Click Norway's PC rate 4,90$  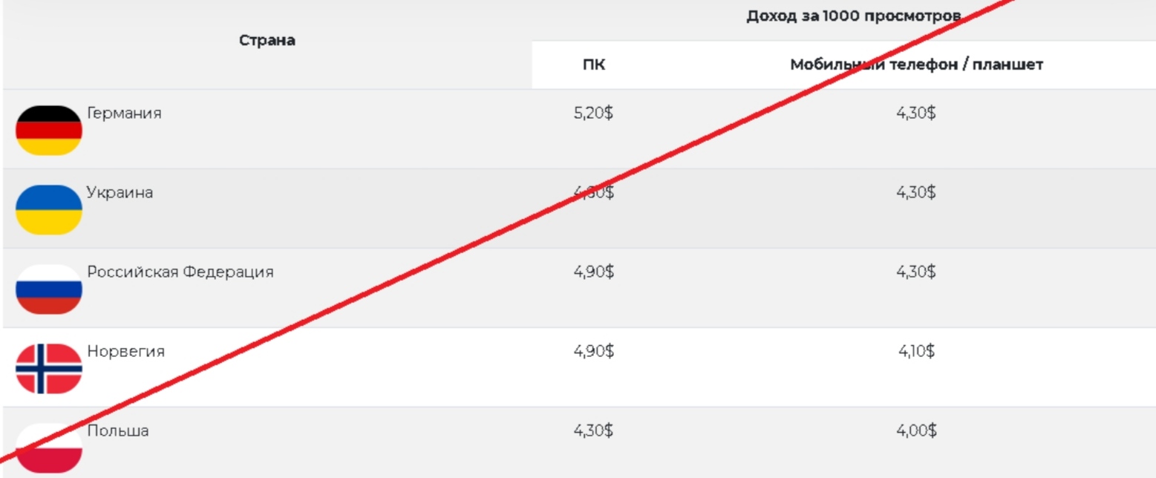pyautogui.click(x=593, y=352)
